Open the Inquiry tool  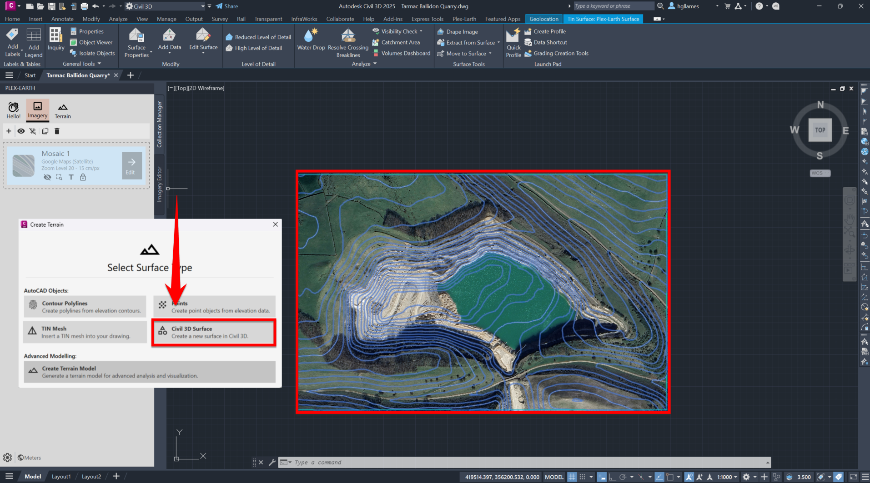pyautogui.click(x=56, y=40)
